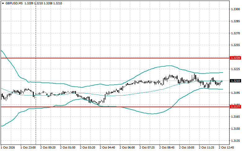This screenshot has height=151, width=242.
Task: Click the current price label 1.3210
Action: click(235, 81)
